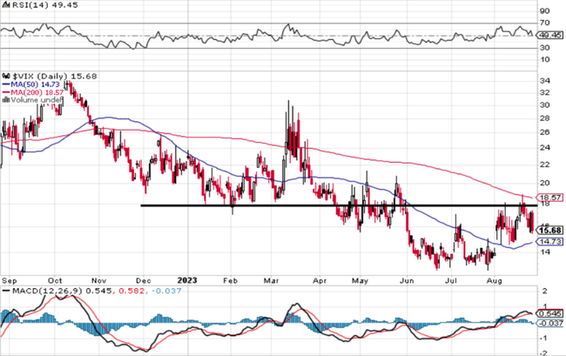
Task: Click the red MA(200) legend marker
Action: 5,92
